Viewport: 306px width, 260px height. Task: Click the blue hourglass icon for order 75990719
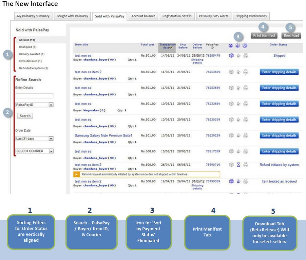[238, 165]
